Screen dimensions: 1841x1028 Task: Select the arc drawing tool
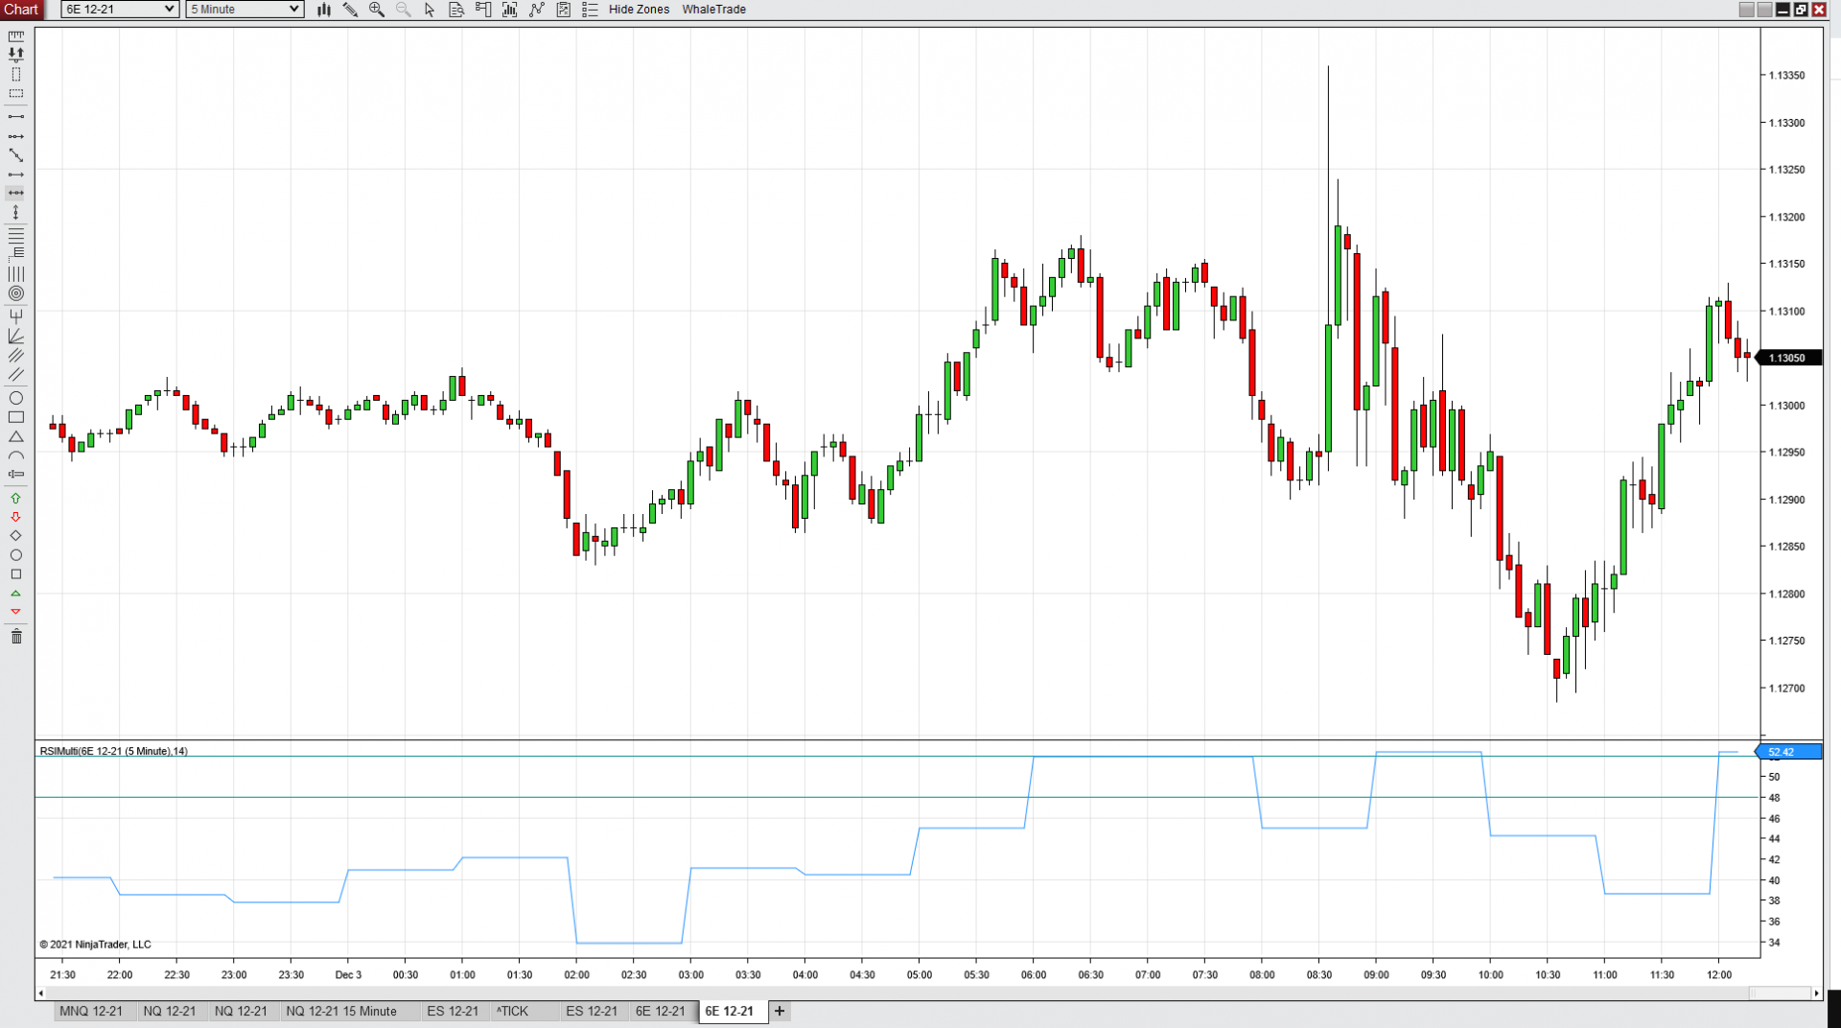coord(16,456)
